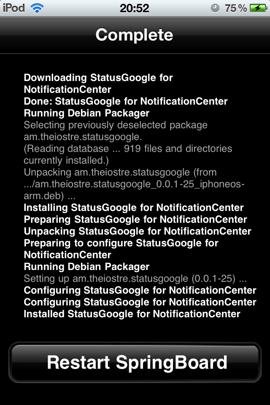Tap the Restart SpringBoard button
The width and height of the screenshot is (270, 405).
point(135,362)
